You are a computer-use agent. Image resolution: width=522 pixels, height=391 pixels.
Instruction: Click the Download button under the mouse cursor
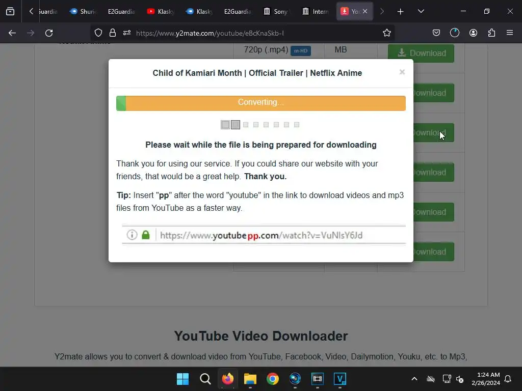point(433,133)
